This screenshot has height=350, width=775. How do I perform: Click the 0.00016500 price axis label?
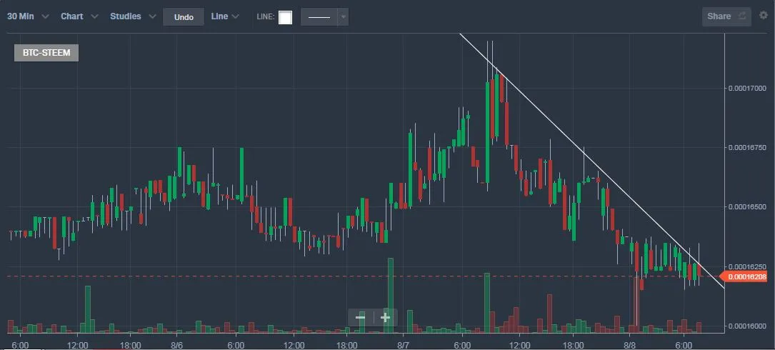[x=747, y=206]
